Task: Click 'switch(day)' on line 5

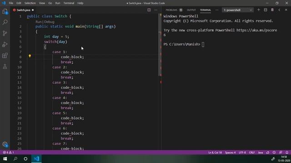Action: (55, 42)
